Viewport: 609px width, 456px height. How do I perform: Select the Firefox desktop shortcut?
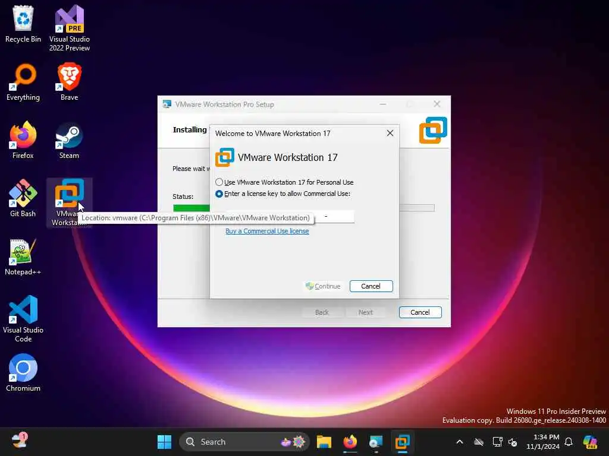23,140
